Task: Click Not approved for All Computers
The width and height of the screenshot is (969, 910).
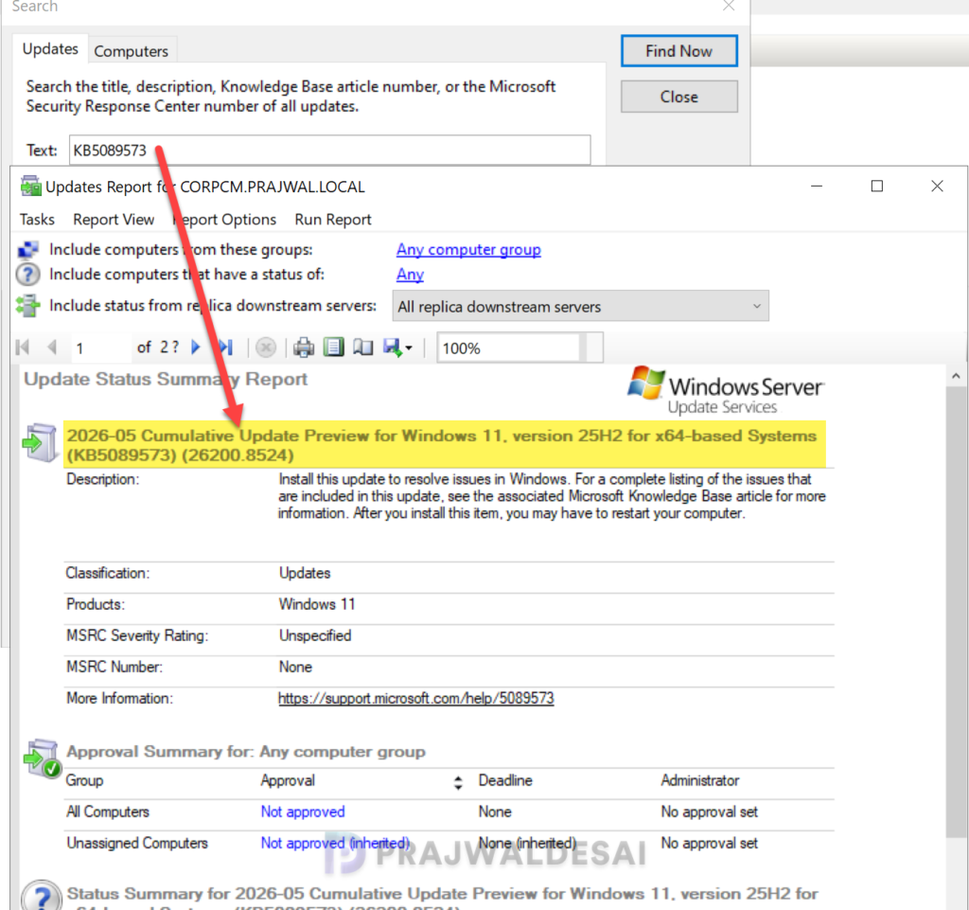Action: click(303, 812)
